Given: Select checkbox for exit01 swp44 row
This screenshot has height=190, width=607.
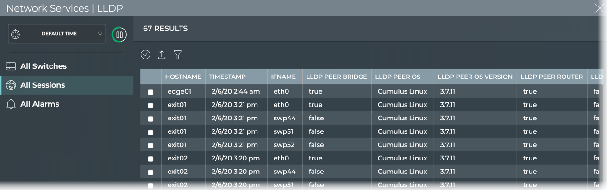Looking at the screenshot, I should [150, 119].
